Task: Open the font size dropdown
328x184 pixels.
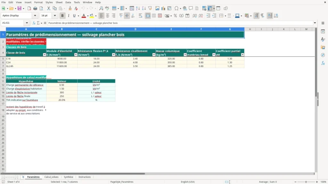Action: click(55, 16)
